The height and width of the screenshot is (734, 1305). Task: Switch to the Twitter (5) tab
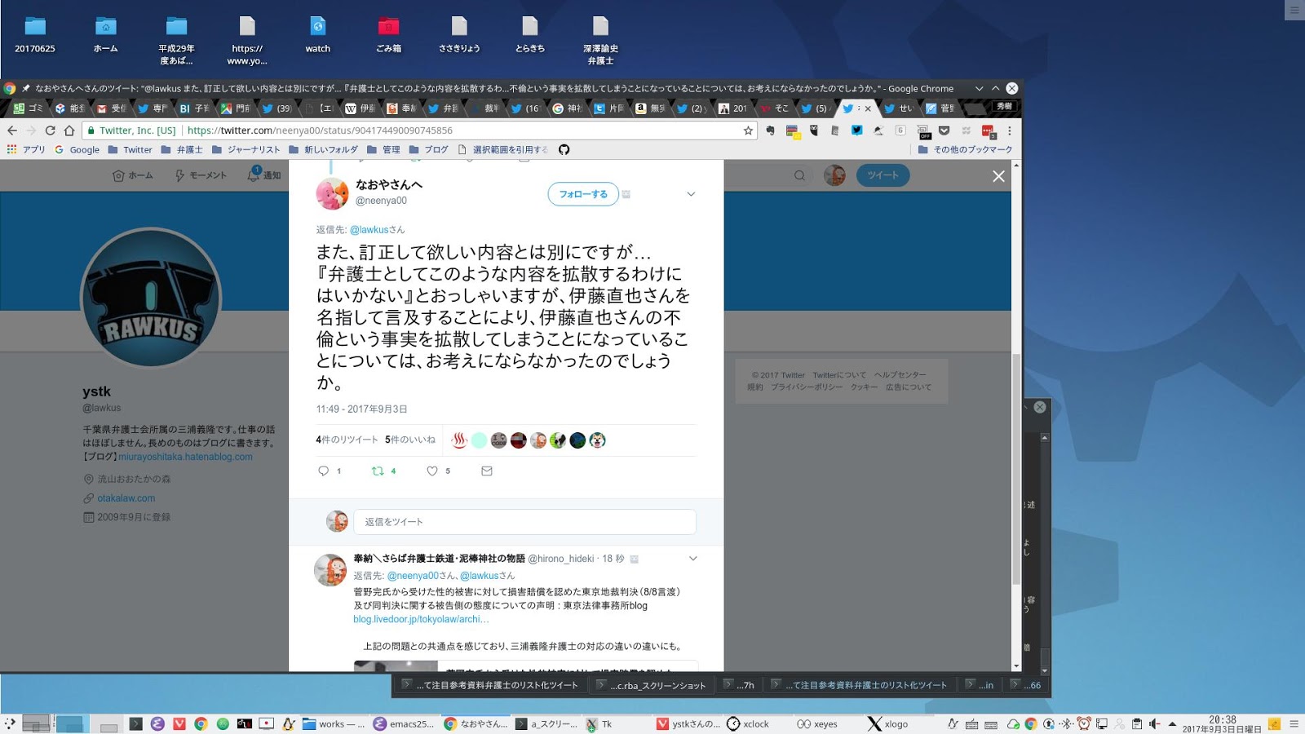pyautogui.click(x=816, y=108)
